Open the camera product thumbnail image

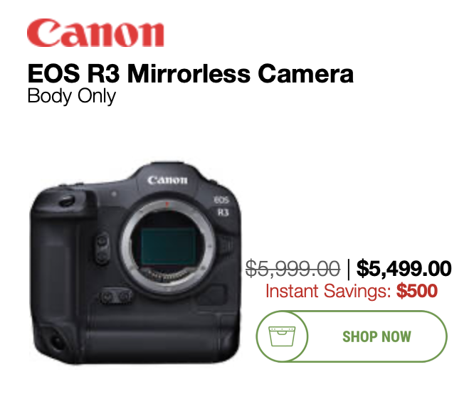tap(135, 262)
